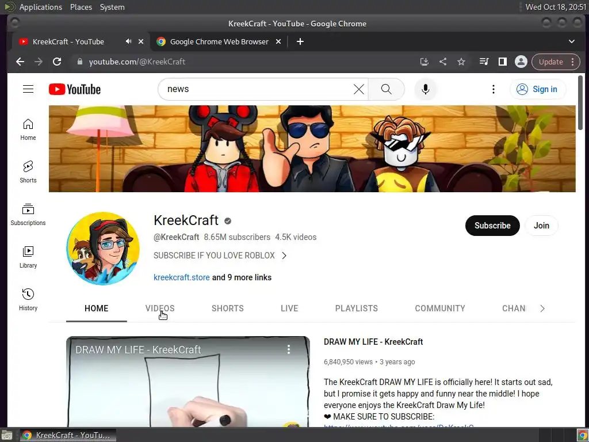The height and width of the screenshot is (442, 589).
Task: Bookmark page using the star icon
Action: click(461, 62)
